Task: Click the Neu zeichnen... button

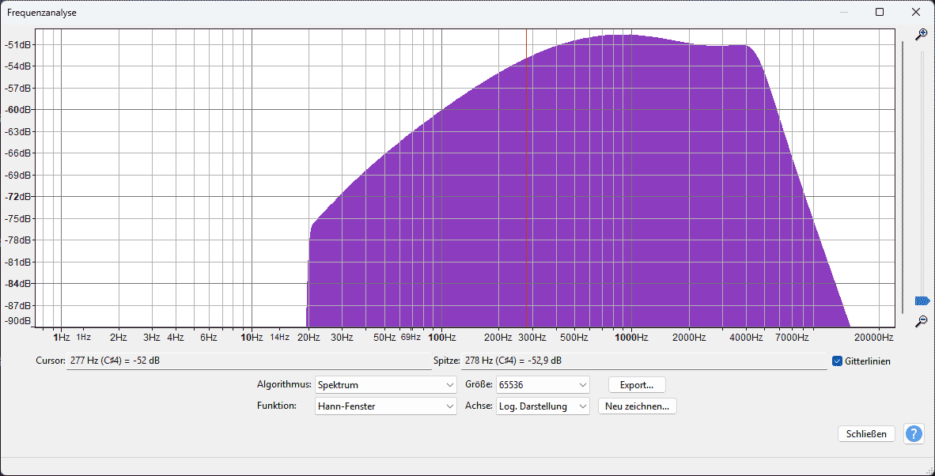Action: point(637,406)
